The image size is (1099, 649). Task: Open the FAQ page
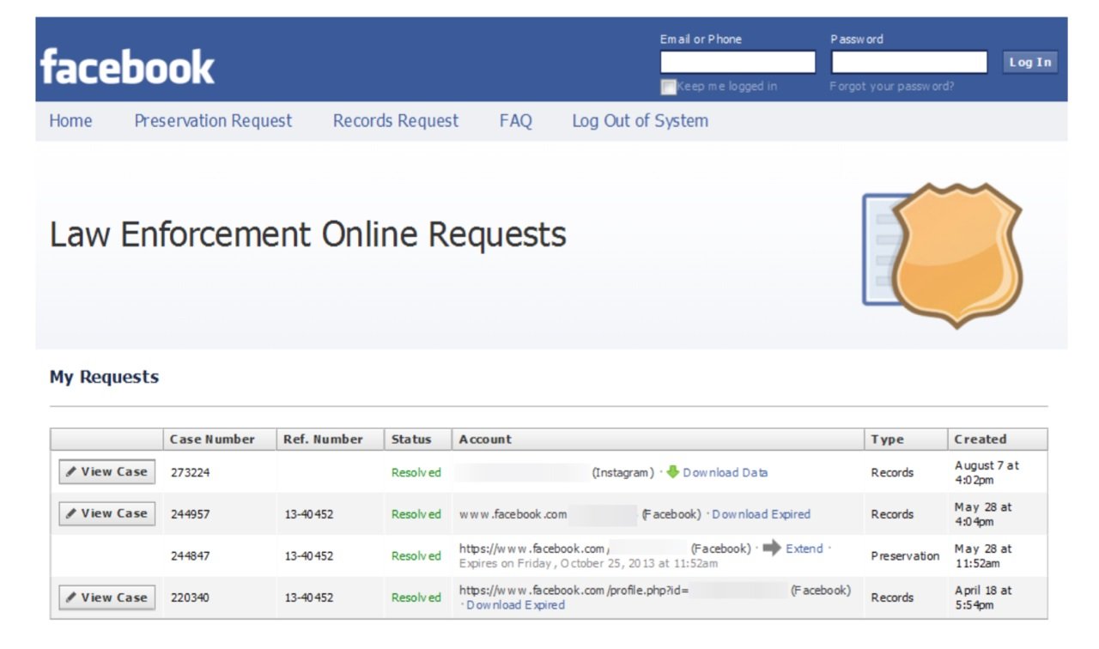click(516, 121)
